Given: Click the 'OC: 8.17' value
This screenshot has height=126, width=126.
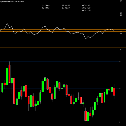Looking at the screenshot, I should [86, 6].
